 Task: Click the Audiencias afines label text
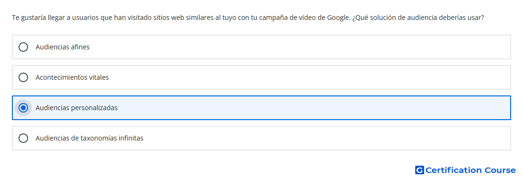63,47
